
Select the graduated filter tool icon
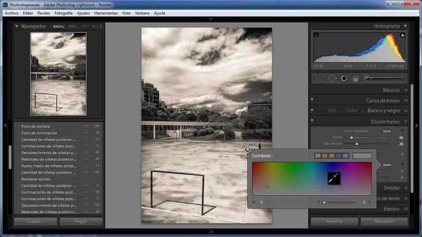click(x=355, y=78)
